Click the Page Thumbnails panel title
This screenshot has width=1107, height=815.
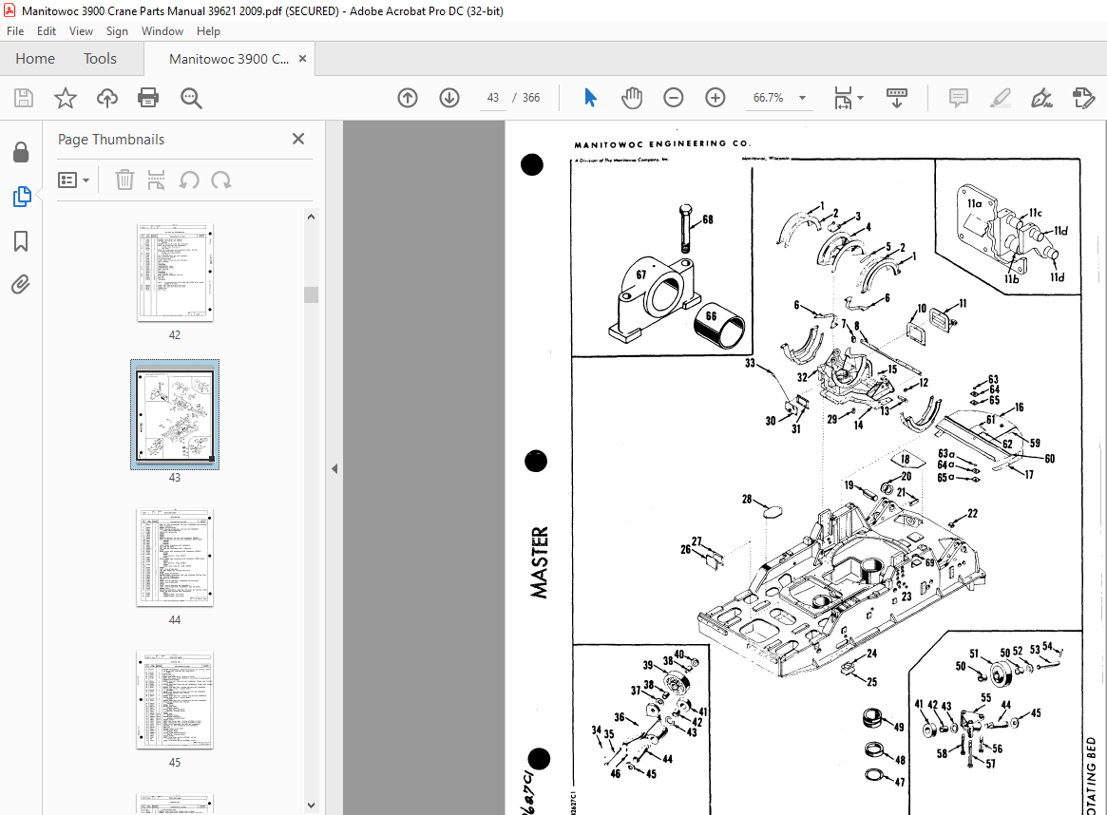point(111,139)
